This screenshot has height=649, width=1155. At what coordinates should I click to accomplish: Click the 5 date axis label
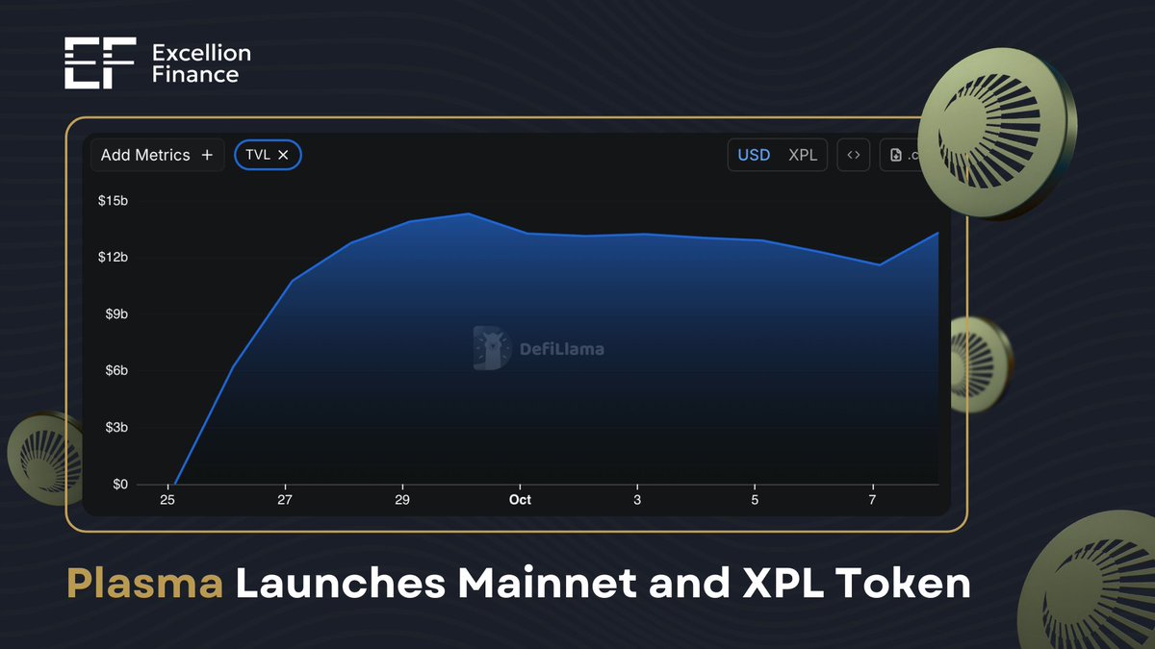[x=755, y=500]
